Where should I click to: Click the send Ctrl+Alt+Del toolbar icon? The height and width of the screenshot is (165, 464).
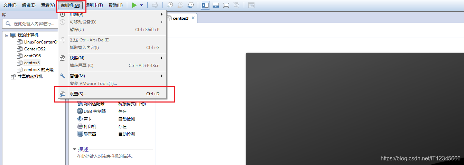[155, 5]
